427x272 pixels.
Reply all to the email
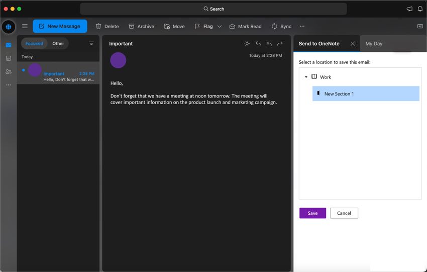(x=269, y=44)
